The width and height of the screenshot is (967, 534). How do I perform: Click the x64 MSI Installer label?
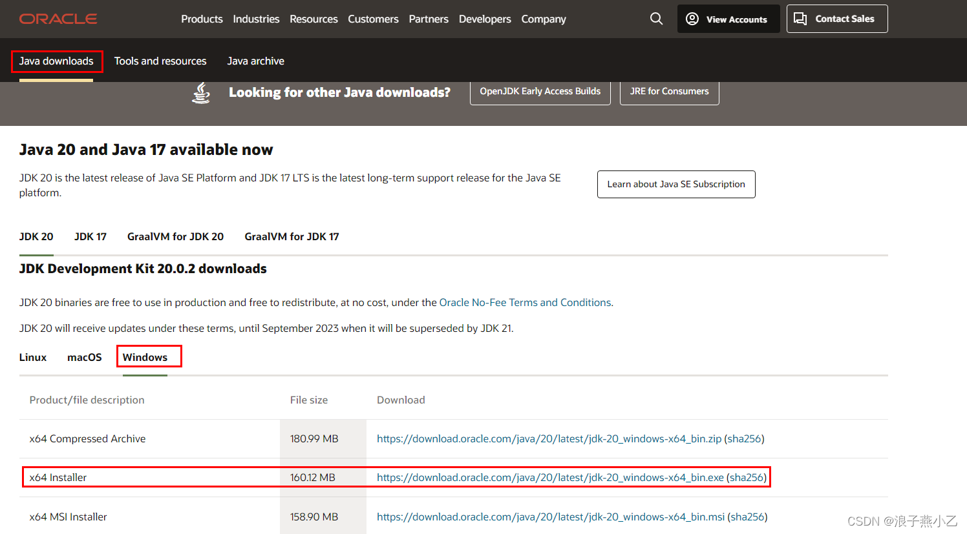point(69,517)
